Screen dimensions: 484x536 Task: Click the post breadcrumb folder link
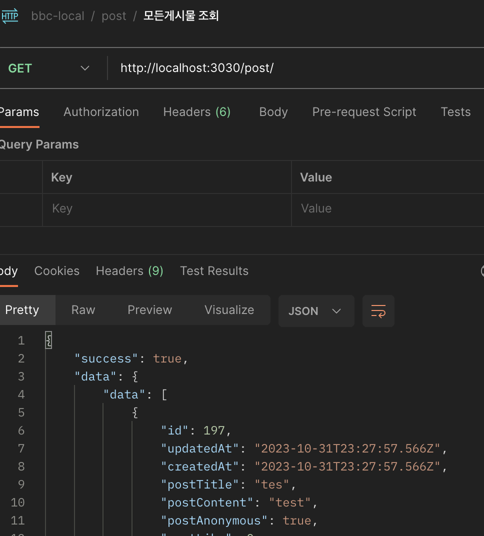(x=114, y=16)
